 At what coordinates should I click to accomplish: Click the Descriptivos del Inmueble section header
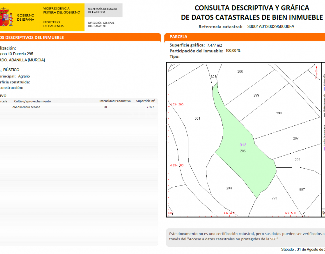[x=32, y=37]
